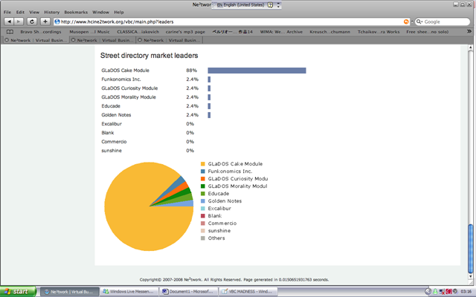Go back with the browser back arrow
The image size is (476, 297).
pyautogui.click(x=9, y=22)
